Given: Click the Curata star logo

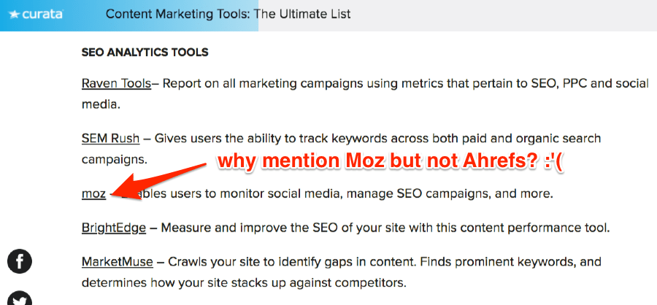Looking at the screenshot, I should click(x=36, y=15).
